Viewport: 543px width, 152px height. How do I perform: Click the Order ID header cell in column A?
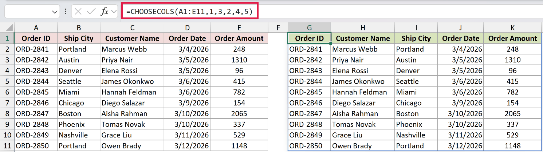click(36, 38)
